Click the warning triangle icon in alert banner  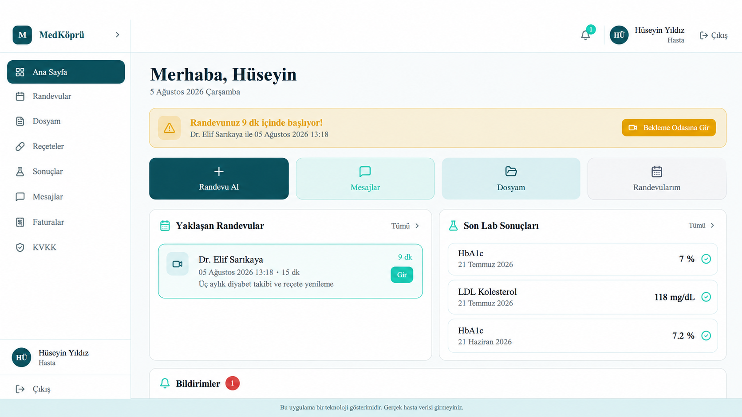(169, 128)
